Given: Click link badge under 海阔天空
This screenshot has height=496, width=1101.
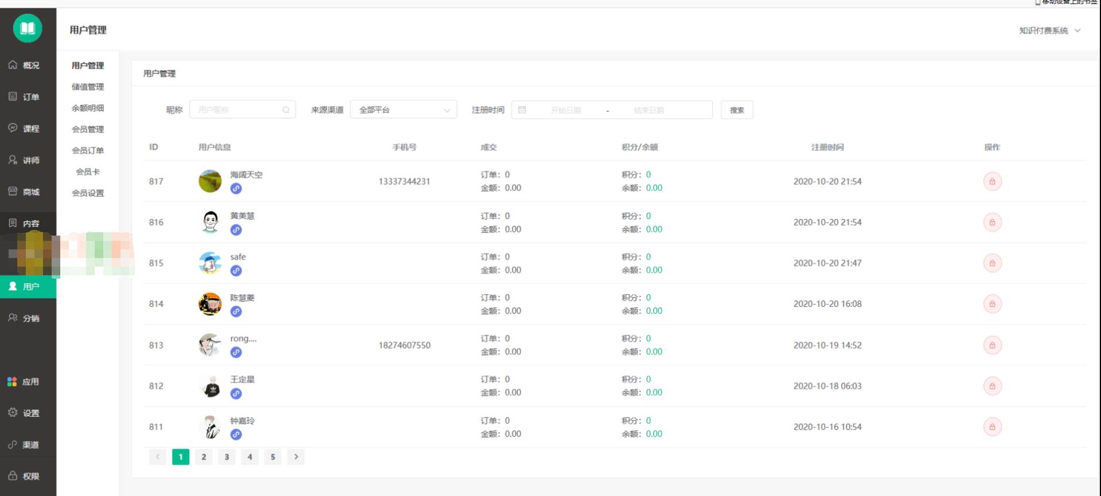Looking at the screenshot, I should tap(236, 189).
